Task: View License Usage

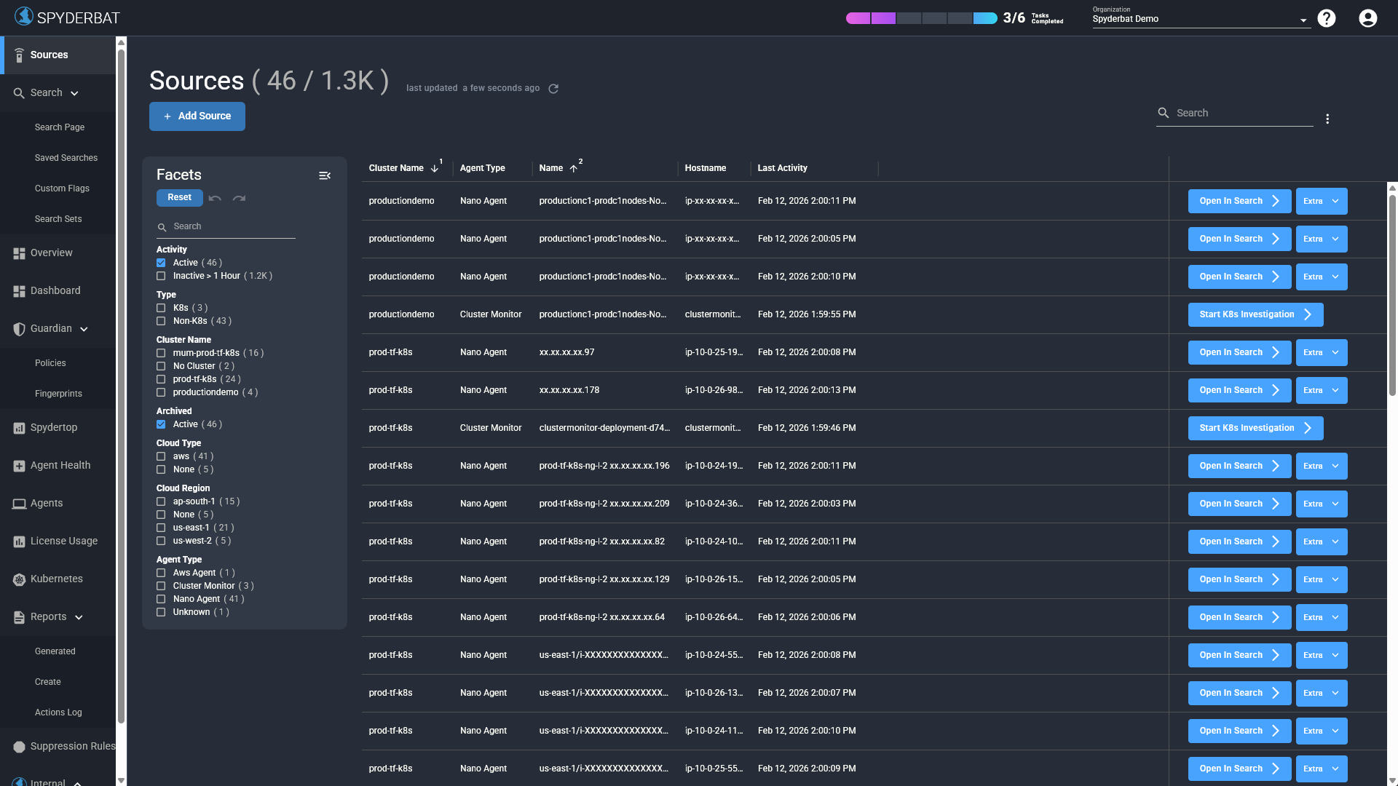Action: click(63, 541)
